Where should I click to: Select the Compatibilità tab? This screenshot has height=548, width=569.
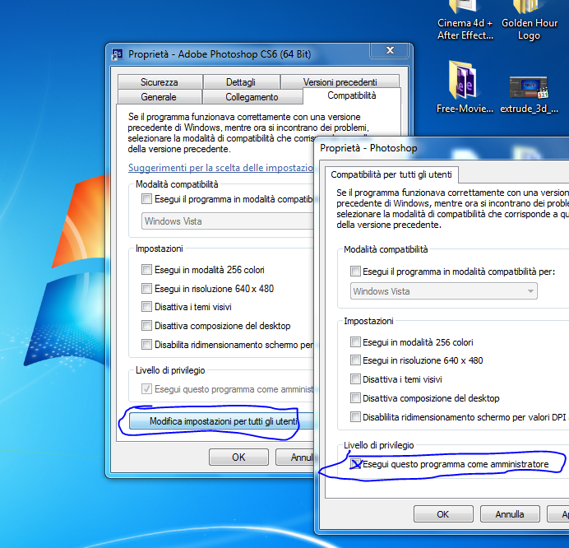(x=351, y=95)
